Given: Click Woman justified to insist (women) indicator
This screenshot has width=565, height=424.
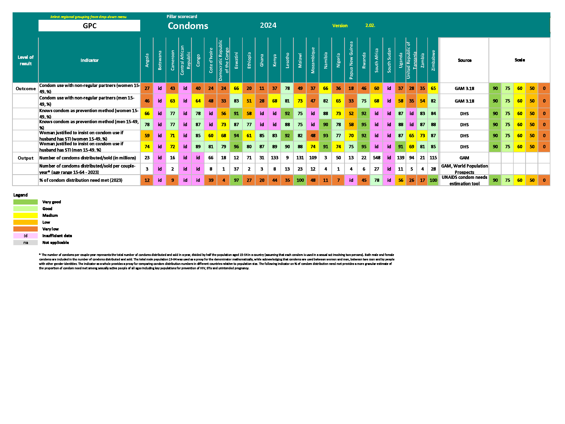Looking at the screenshot, I should 89,136.
